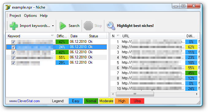Select URL row number 7 with 45%
Image resolution: width=208 pixels, height=112 pixels.
[x=155, y=73]
